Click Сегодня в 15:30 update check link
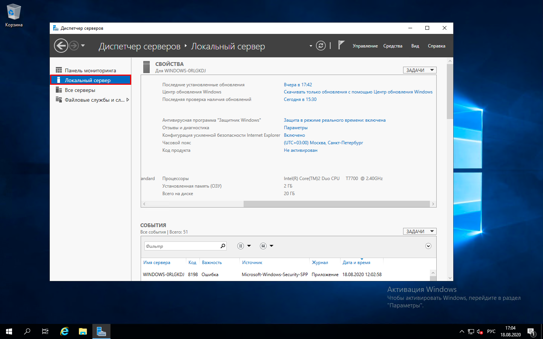Screen dimensions: 543x339 click(300, 99)
